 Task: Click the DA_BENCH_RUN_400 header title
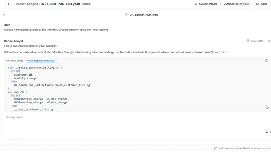144,15
